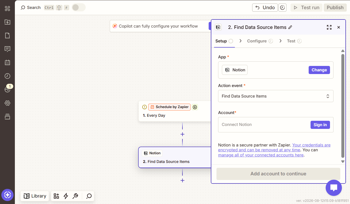This screenshot has height=204, width=350.
Task: Click the Undo button
Action: (x=265, y=8)
